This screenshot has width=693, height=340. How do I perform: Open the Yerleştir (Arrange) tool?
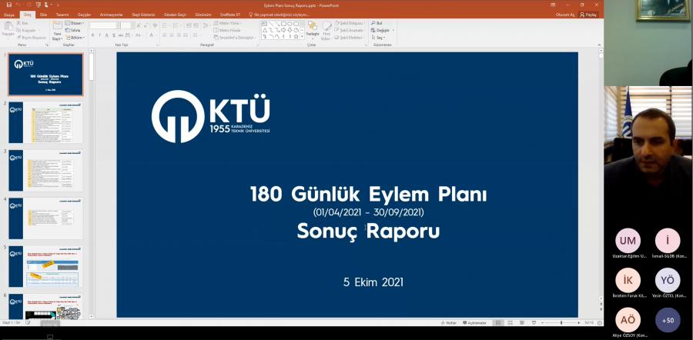[312, 32]
